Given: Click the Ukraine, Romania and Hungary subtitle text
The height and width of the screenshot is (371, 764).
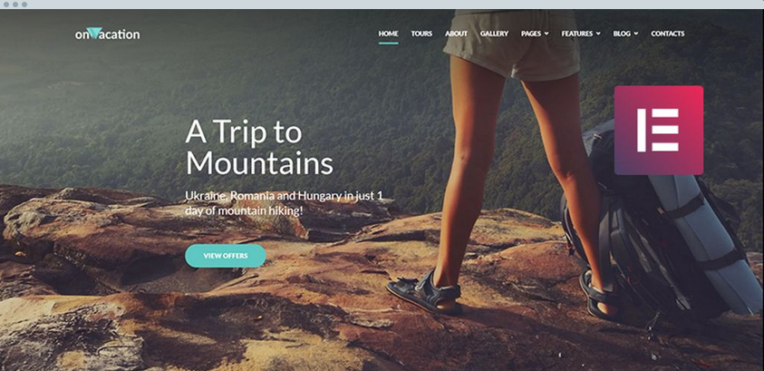Looking at the screenshot, I should 284,203.
